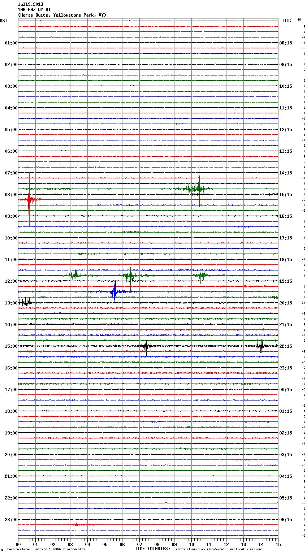Select the "01:00" MST time label
Image resolution: width=307 pixels, height=554 pixels.
[11, 43]
